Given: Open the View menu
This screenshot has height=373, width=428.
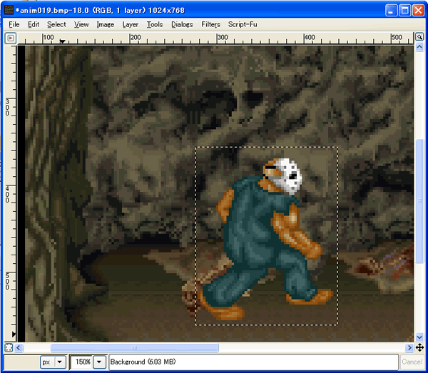Looking at the screenshot, I should 81,24.
